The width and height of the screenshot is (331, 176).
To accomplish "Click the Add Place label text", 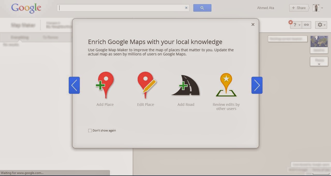I will (105, 105).
